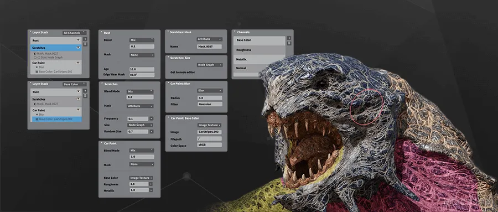Click Rust blend factor 0.1 field

(x=142, y=46)
